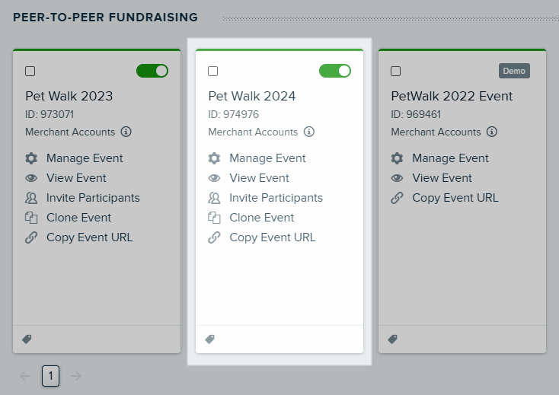Viewport: 559px width, 395px height.
Task: Click chain link icon on PetWalk 2022 Event
Action: pos(397,198)
